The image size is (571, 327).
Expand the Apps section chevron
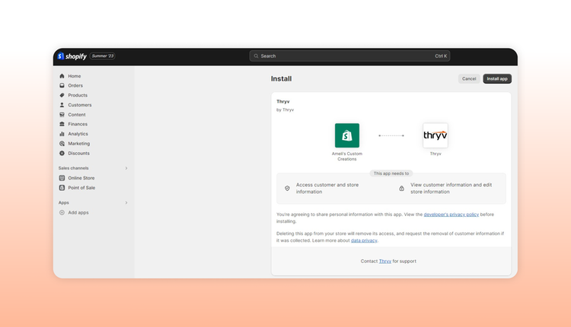coord(126,203)
